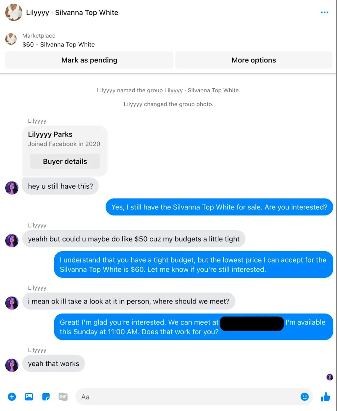Open the conversation options three-dot icon
The height and width of the screenshot is (411, 337).
coord(324,12)
